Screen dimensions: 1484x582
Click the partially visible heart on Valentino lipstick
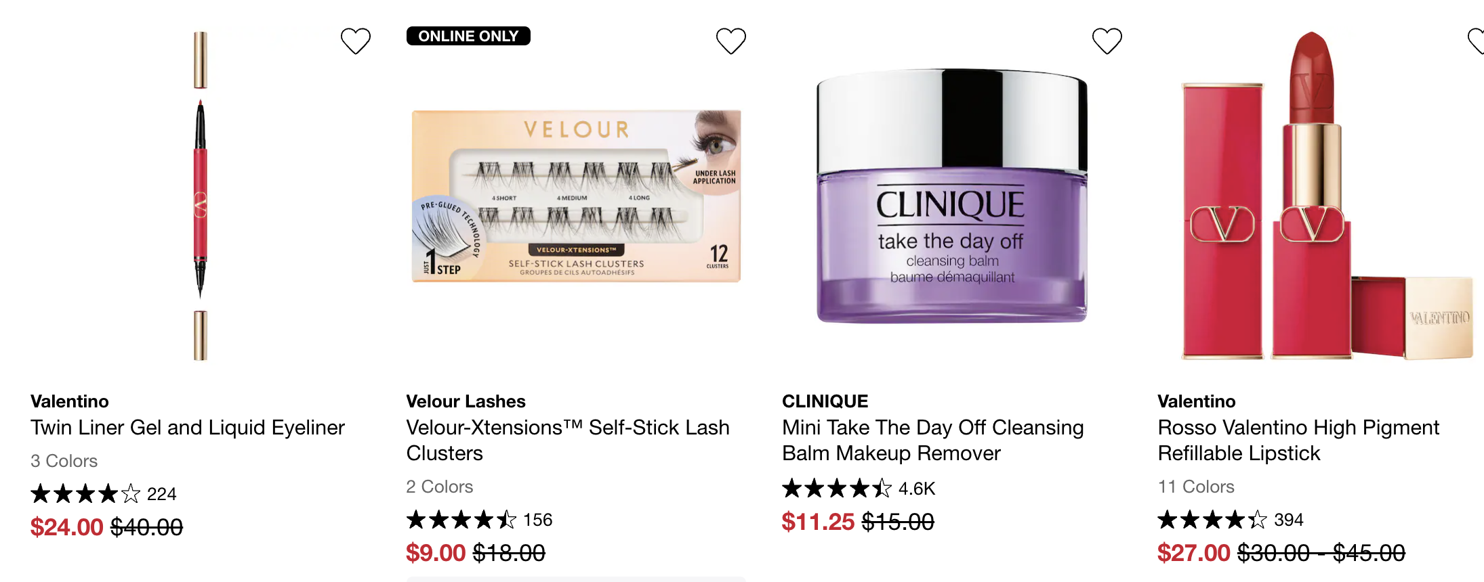click(x=1476, y=41)
